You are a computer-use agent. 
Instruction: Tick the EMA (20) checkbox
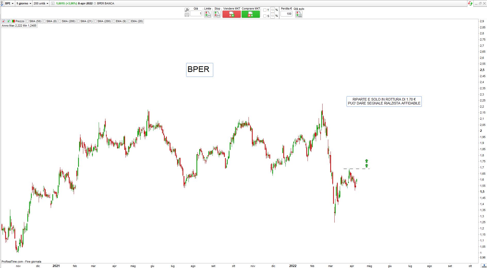[129, 21]
